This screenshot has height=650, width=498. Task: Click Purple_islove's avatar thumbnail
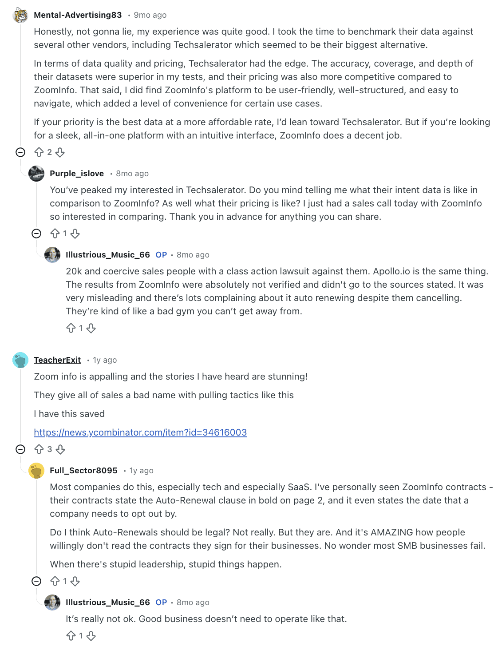point(36,173)
